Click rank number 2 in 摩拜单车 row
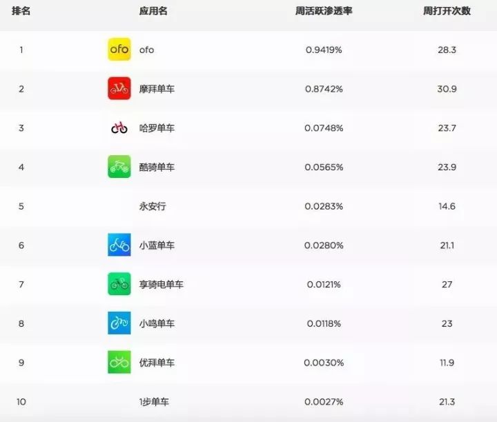This screenshot has height=422, width=497. [21, 89]
